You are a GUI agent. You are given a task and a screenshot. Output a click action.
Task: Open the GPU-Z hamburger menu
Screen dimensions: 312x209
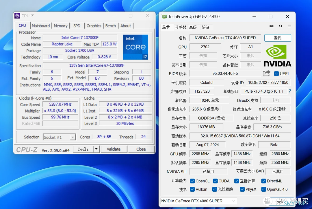pyautogui.click(x=289, y=26)
